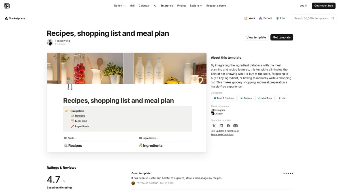Click the 4.7 rating score
The image size is (340, 191).
pyautogui.click(x=54, y=179)
